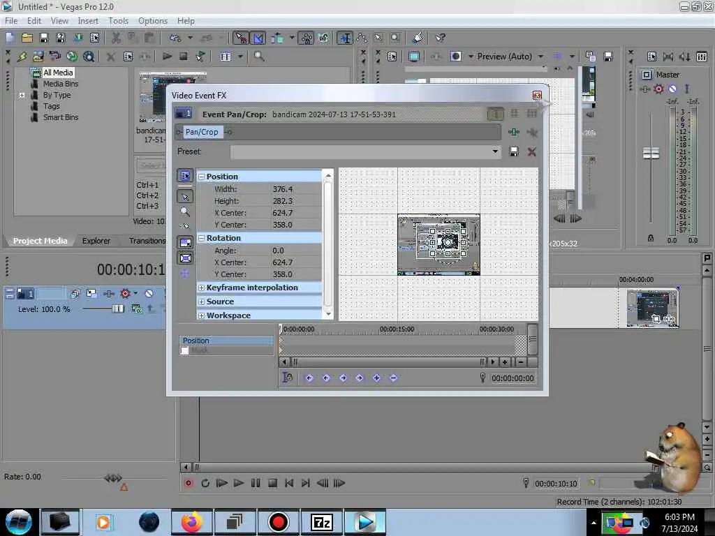Select the Position keyframe track row

(x=227, y=341)
